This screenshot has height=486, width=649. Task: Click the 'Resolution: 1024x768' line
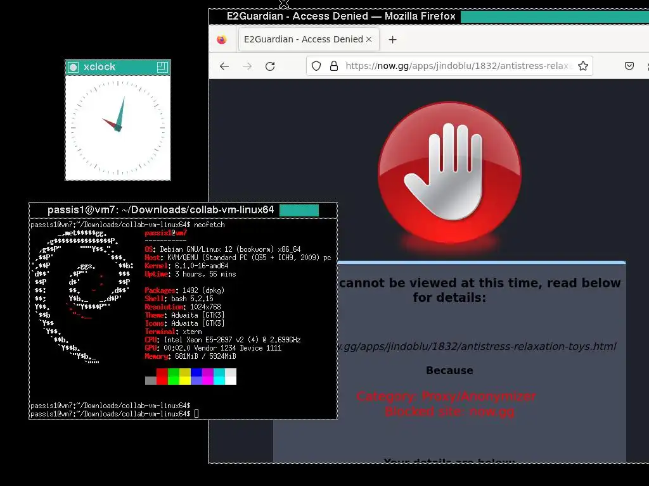(x=183, y=307)
